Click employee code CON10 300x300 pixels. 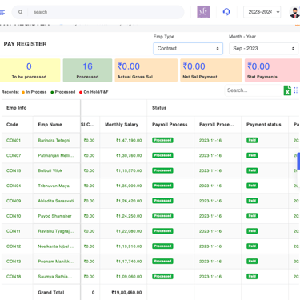pyautogui.click(x=14, y=216)
